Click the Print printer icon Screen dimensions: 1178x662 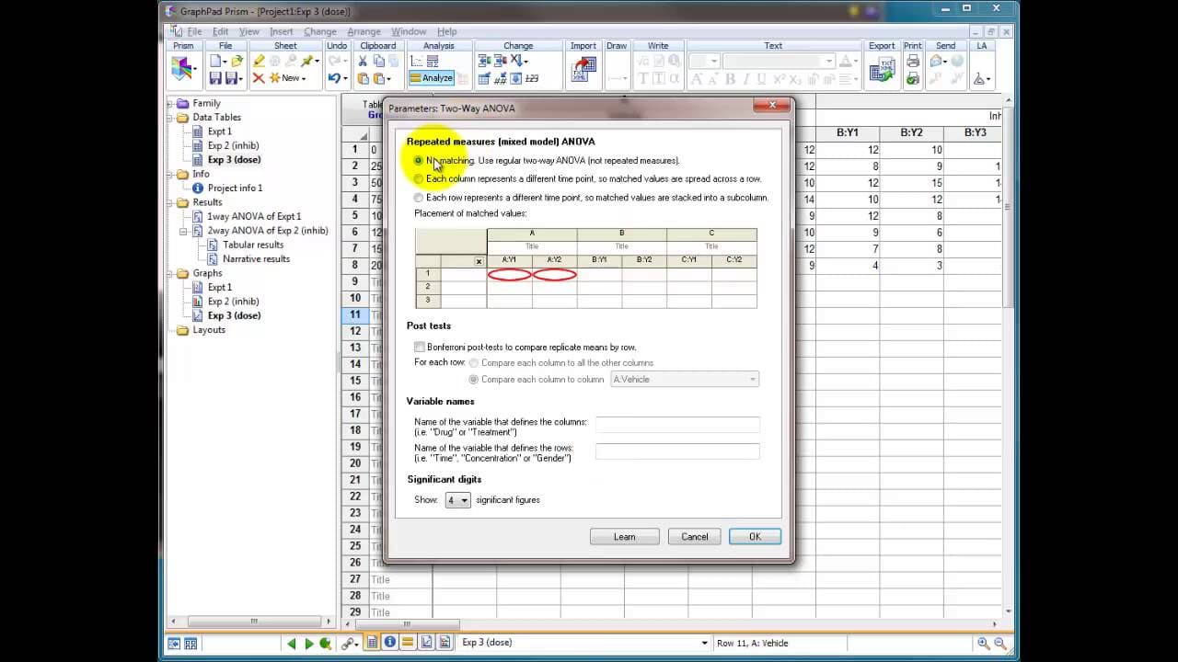912,61
